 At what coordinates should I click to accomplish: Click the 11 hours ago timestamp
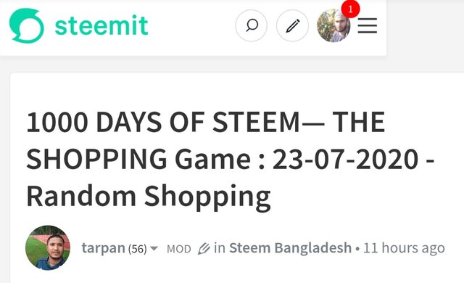(404, 248)
